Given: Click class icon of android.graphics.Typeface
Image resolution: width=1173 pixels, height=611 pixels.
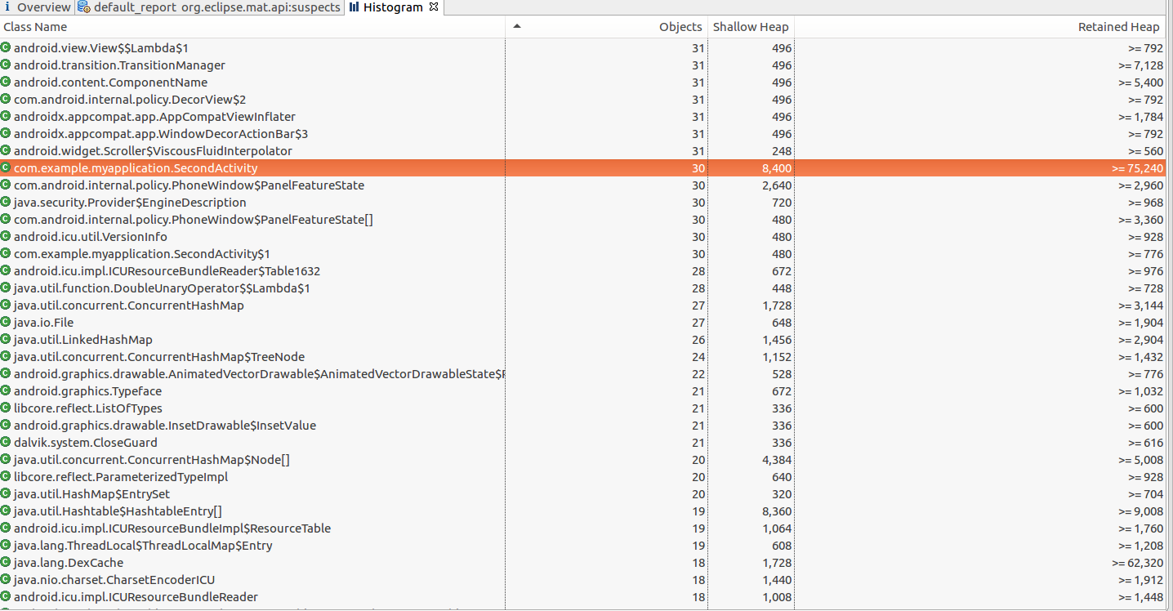Looking at the screenshot, I should [x=6, y=391].
